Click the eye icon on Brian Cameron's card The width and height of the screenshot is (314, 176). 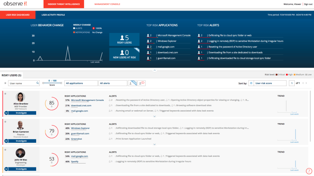(7, 141)
